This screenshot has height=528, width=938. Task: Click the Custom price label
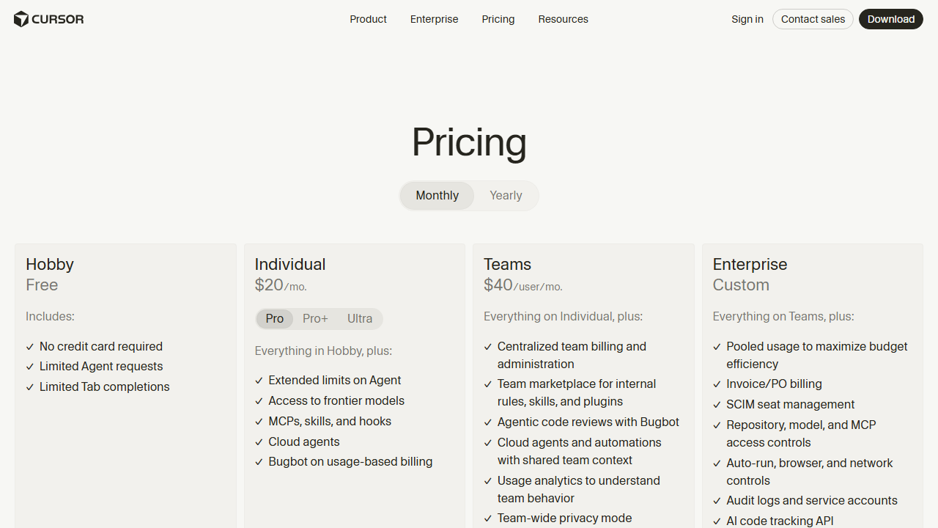(741, 285)
